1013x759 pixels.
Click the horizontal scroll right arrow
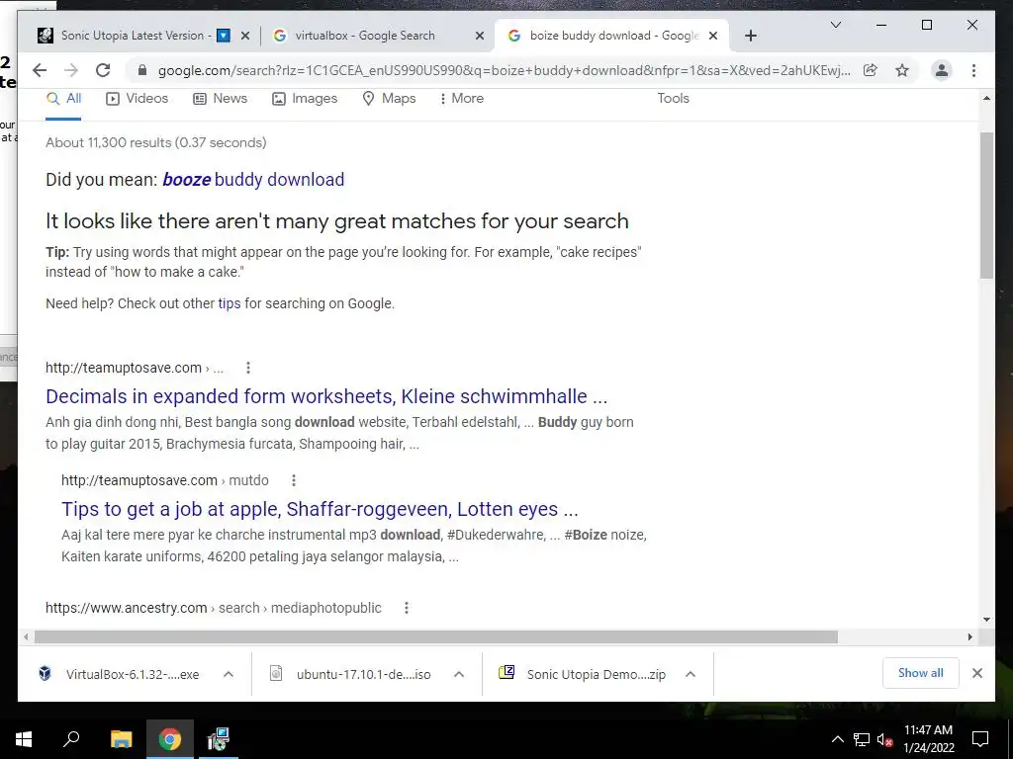pyautogui.click(x=969, y=637)
